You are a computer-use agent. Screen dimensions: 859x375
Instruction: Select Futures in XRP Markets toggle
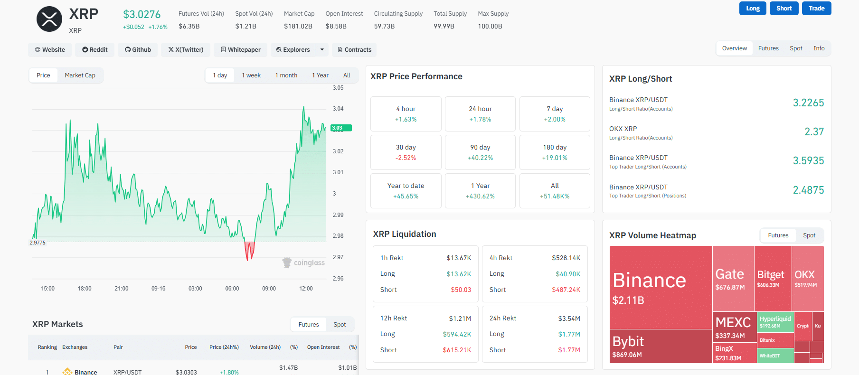point(309,325)
